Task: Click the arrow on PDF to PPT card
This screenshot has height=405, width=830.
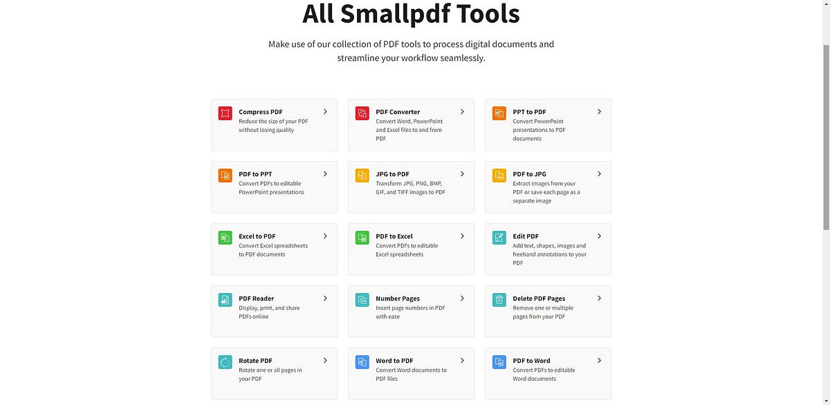Action: pyautogui.click(x=325, y=173)
